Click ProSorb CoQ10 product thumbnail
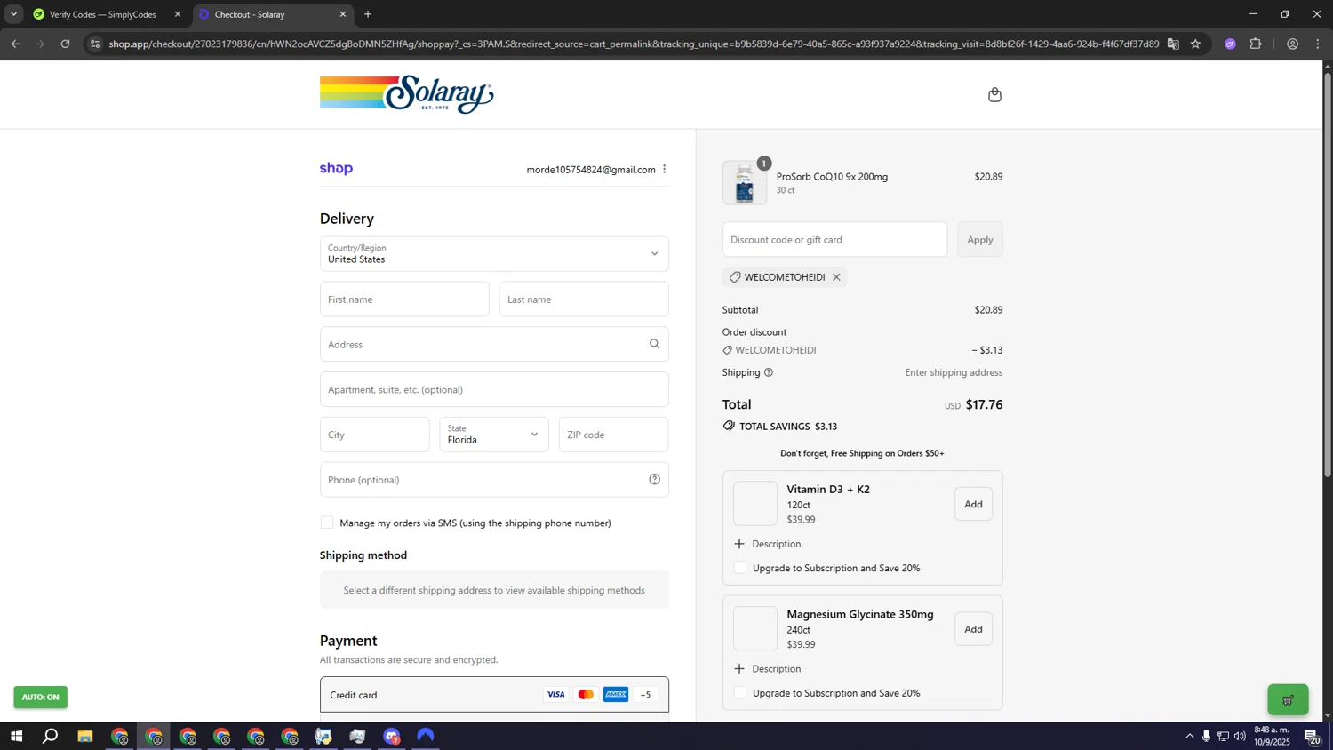Screen dimensions: 1333x750 pyautogui.click(x=745, y=183)
